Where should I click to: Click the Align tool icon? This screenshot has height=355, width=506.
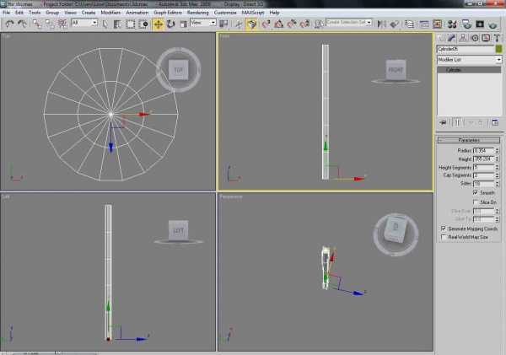point(395,24)
